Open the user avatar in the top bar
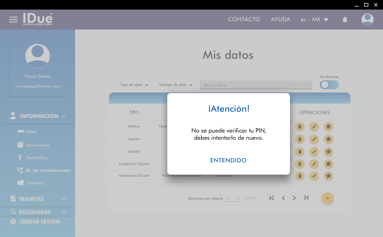 click(x=367, y=20)
